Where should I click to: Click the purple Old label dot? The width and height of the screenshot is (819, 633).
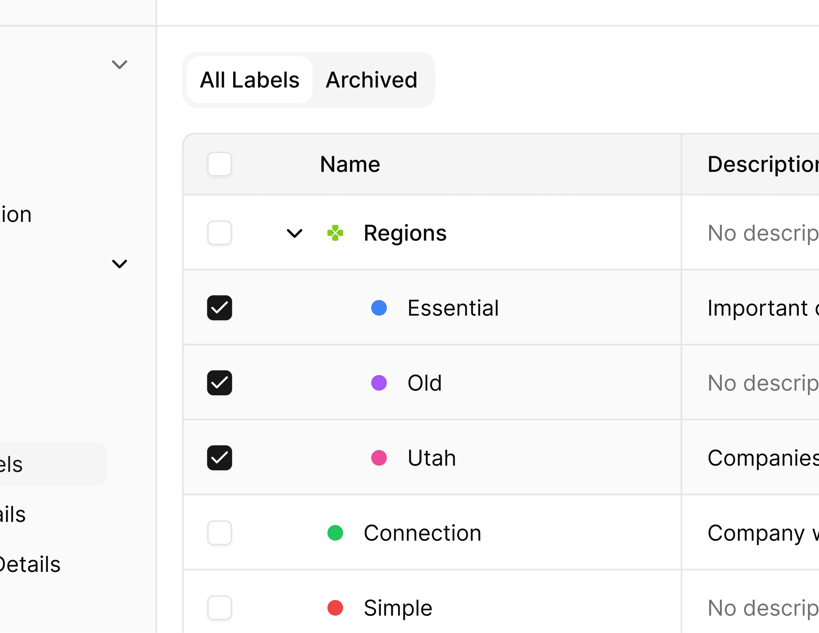coord(379,383)
